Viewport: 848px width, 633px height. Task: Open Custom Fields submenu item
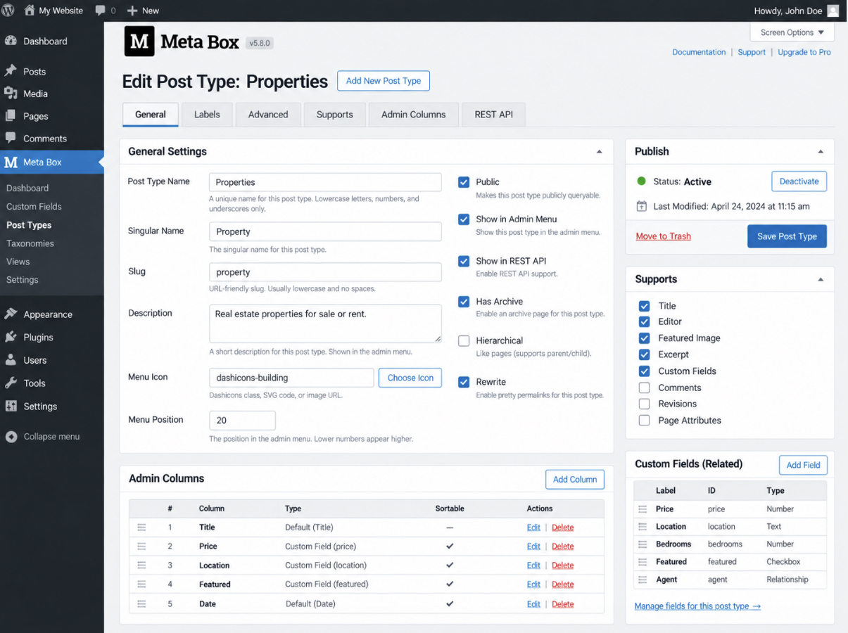pyautogui.click(x=34, y=207)
